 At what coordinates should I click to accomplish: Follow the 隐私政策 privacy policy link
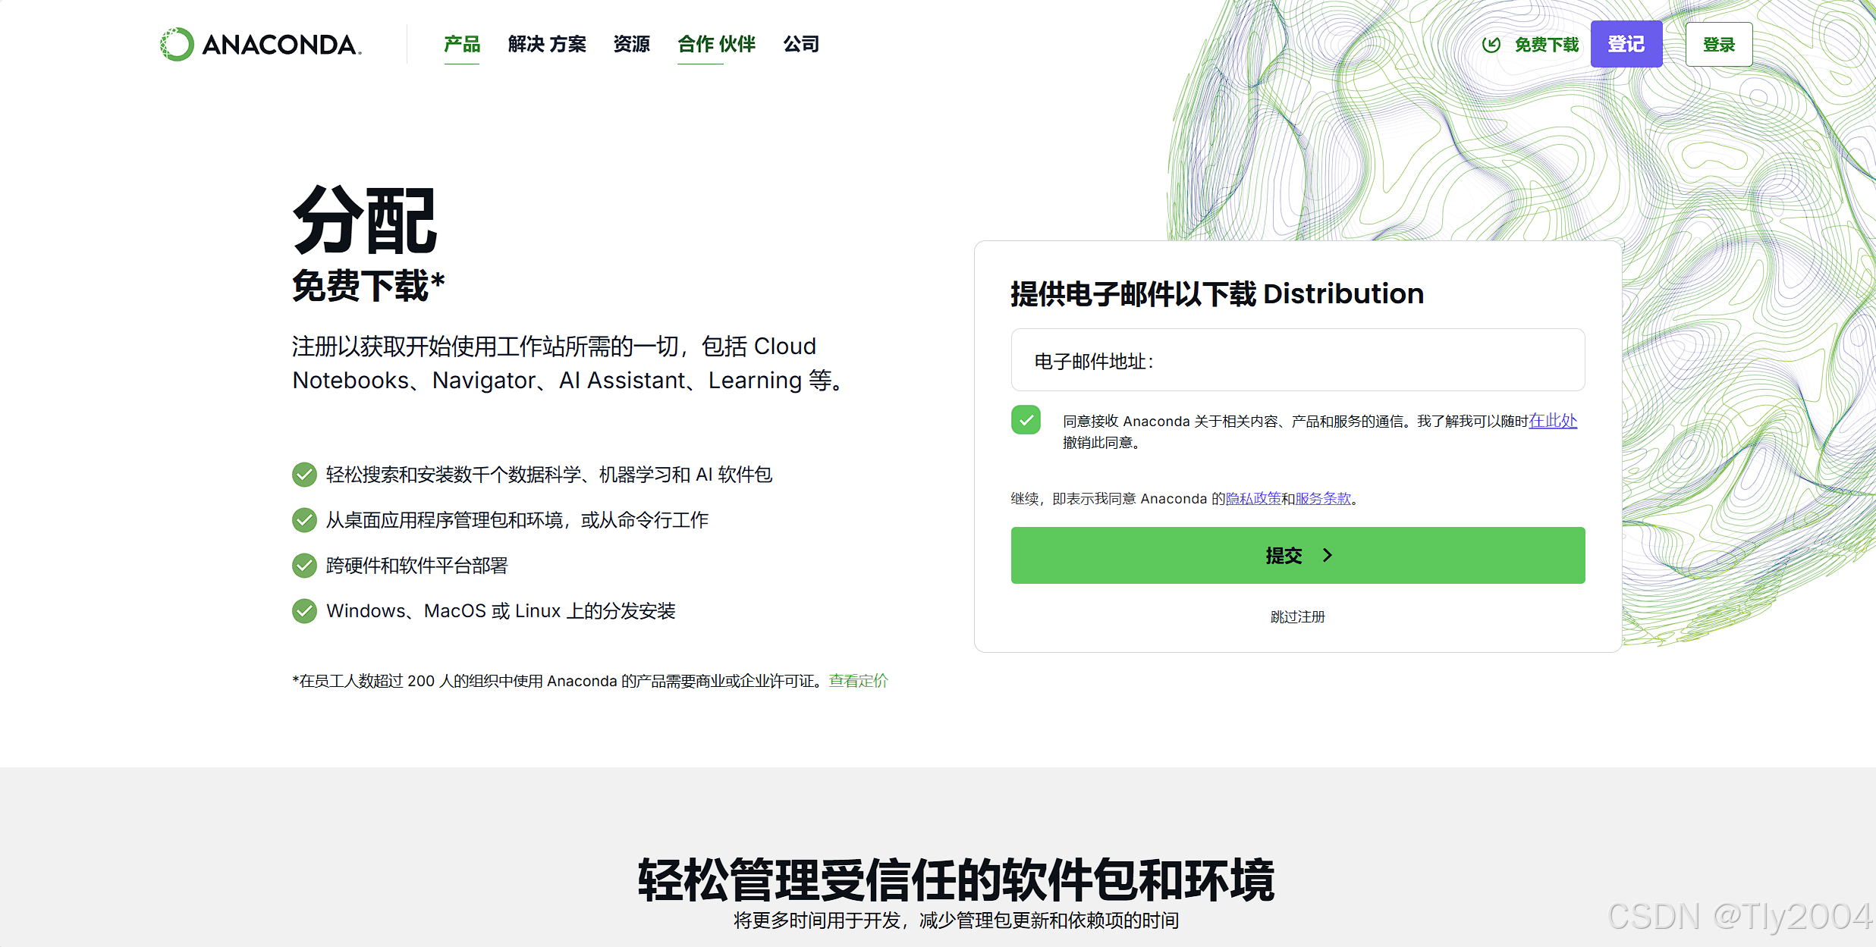point(1253,499)
